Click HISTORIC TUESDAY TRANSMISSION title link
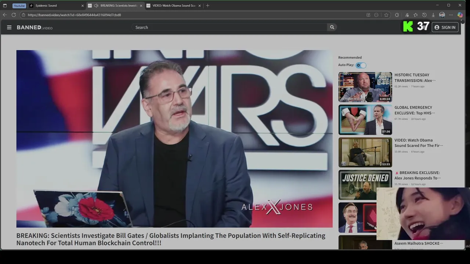This screenshot has height=264, width=470. [x=415, y=78]
